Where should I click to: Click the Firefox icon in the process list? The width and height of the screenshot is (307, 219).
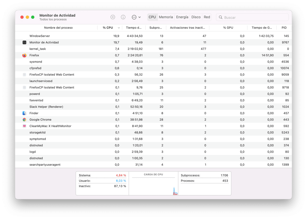[x=24, y=55]
